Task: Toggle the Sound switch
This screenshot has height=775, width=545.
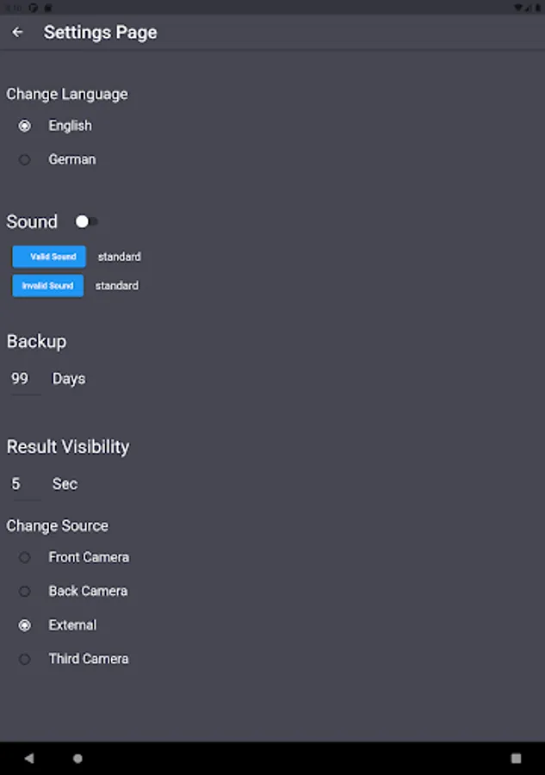Action: pos(86,221)
